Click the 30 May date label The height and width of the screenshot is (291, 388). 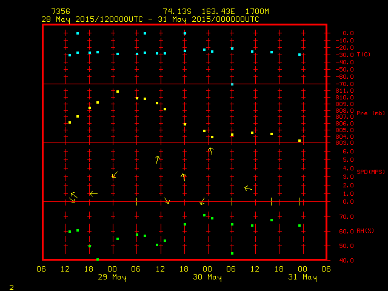[207, 278]
